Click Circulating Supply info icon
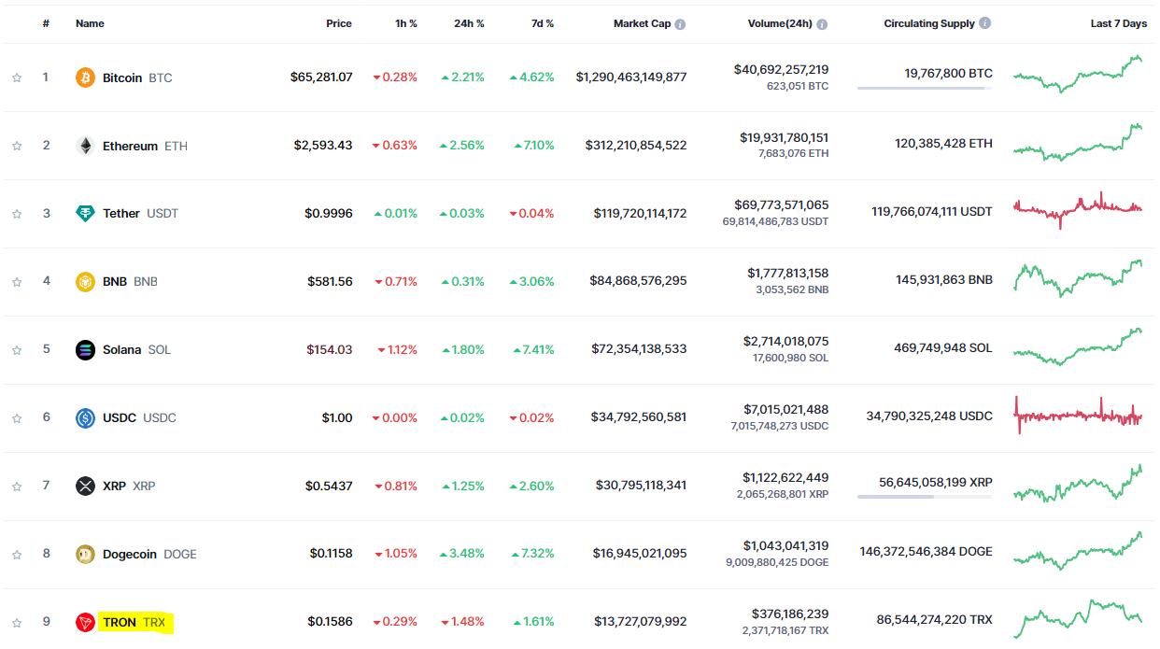Screen dimensions: 1160x649 985,23
